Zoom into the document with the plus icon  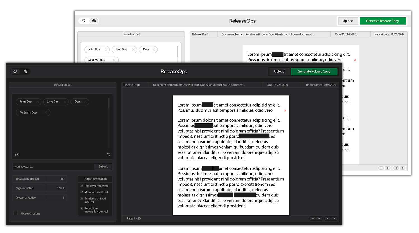point(319,218)
